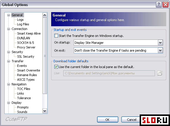
Task: Open the On startup dropdown
Action: (160, 43)
